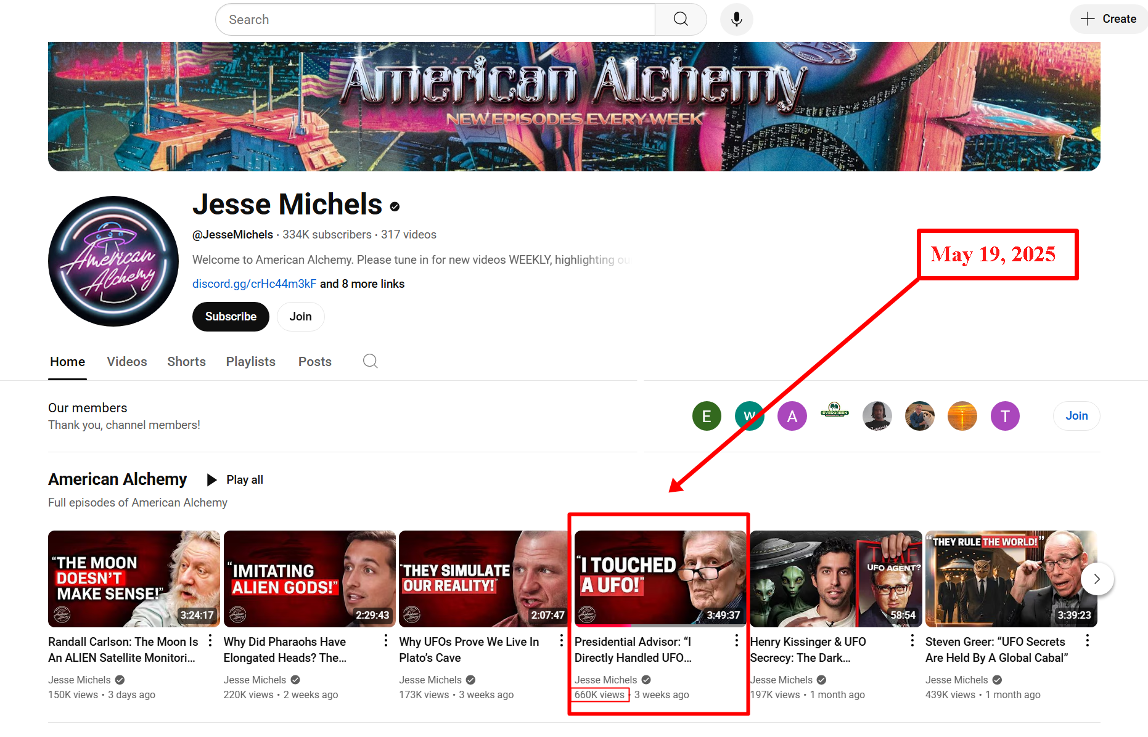Click the search magnifier button
This screenshot has width=1148, height=737.
[681, 19]
